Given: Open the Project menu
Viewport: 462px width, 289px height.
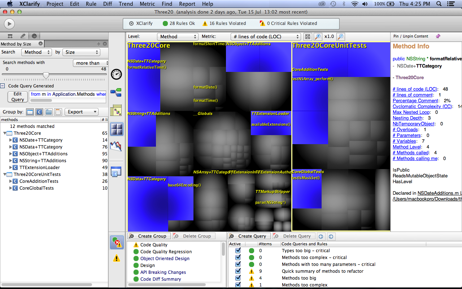Looking at the screenshot, I should coord(55,4).
